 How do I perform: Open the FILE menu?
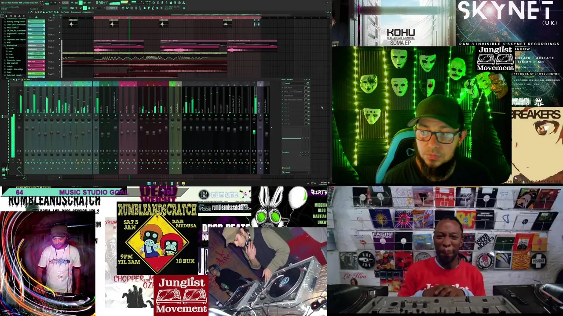click(x=2, y=3)
